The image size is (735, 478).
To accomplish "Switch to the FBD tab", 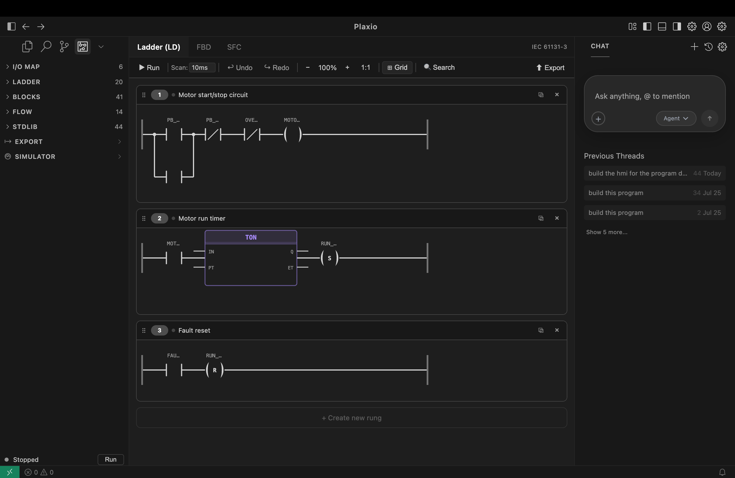I will pyautogui.click(x=204, y=47).
